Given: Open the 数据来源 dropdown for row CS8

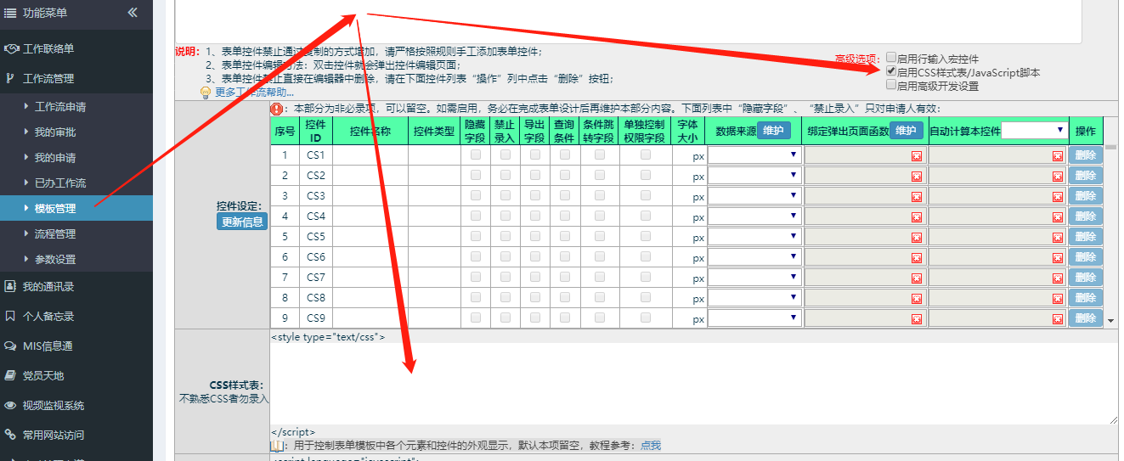Looking at the screenshot, I should coord(754,298).
